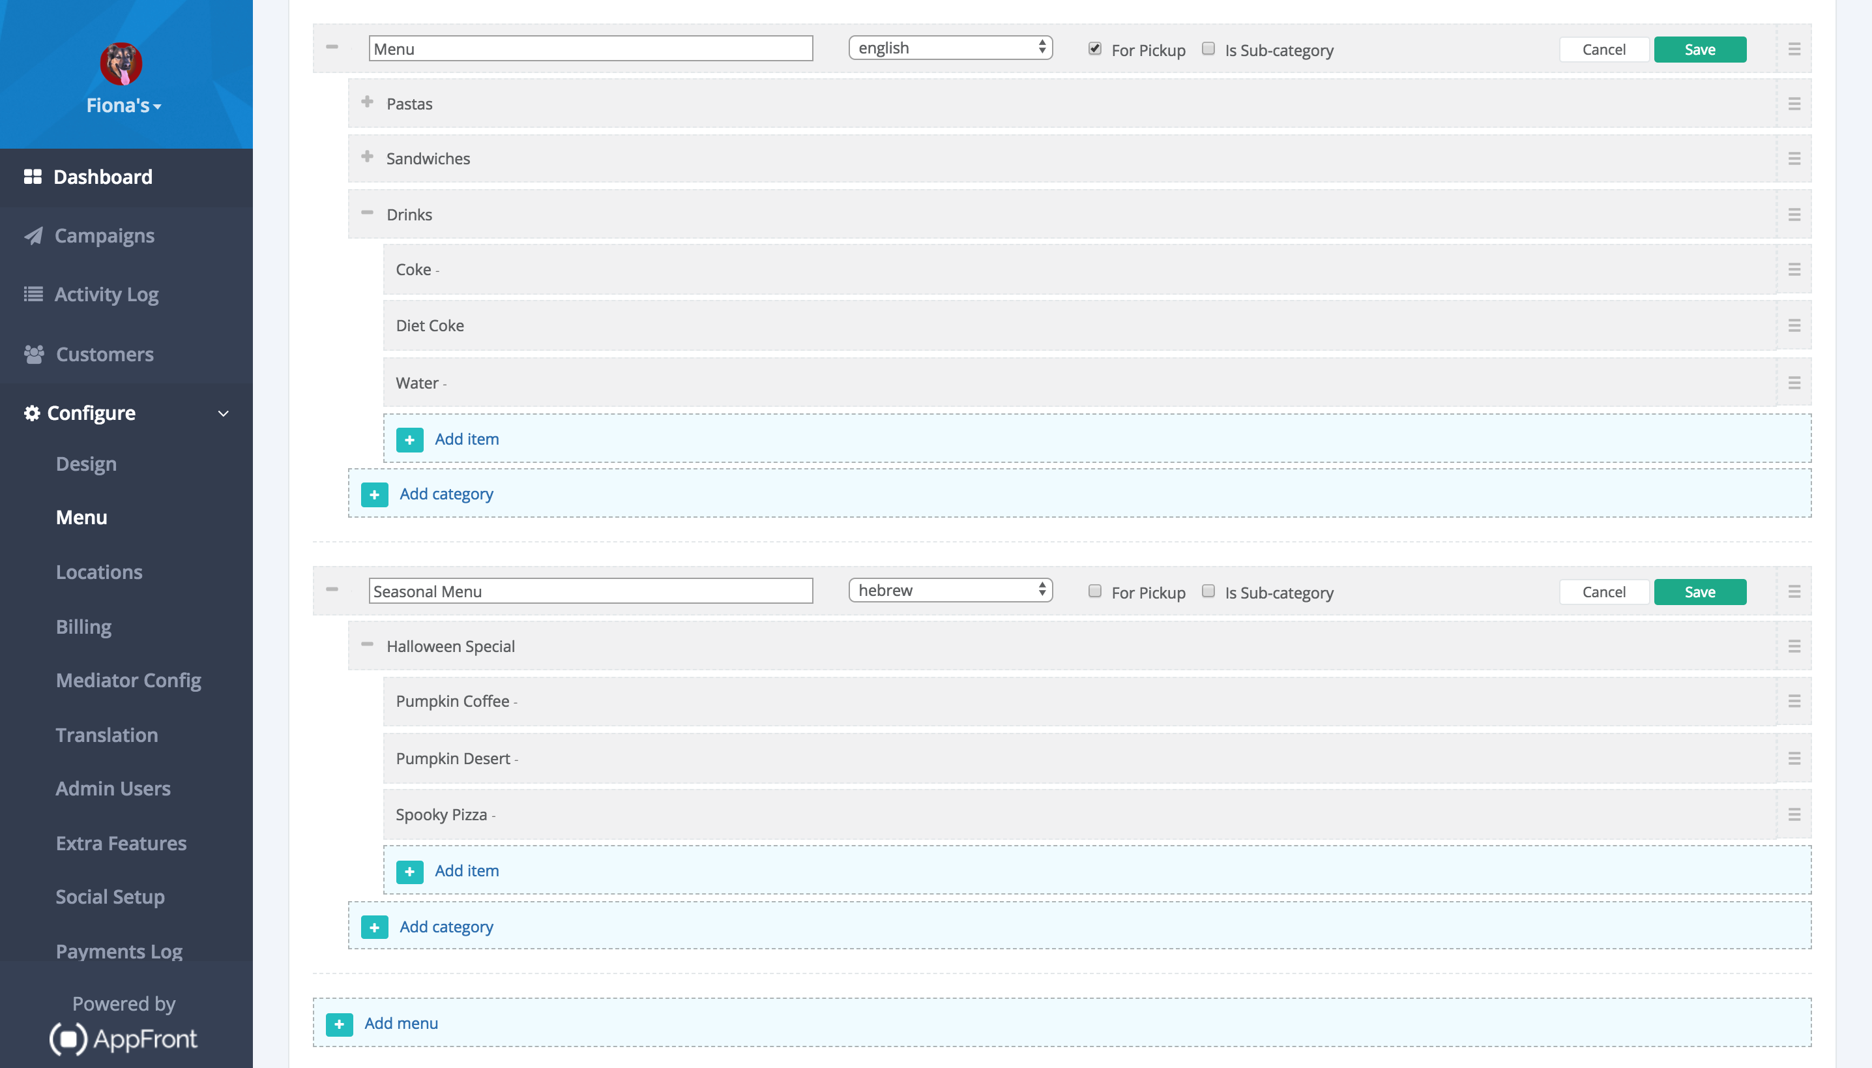This screenshot has width=1872, height=1068.
Task: Open the english language dropdown
Action: click(x=950, y=48)
